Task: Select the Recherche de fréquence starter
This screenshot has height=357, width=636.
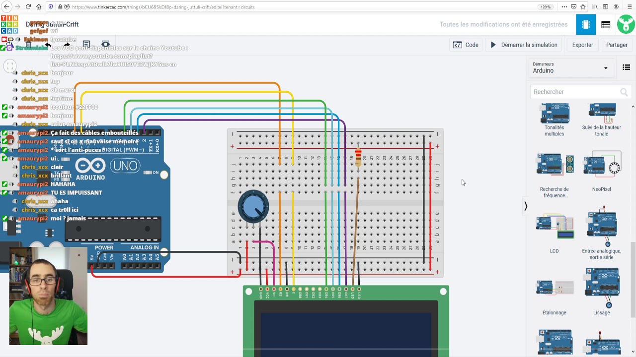Action: (555, 175)
